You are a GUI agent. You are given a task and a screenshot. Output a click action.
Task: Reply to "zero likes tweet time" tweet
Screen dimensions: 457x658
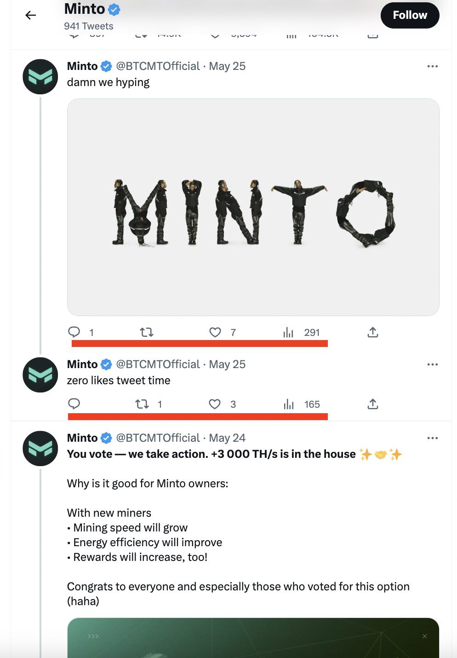point(74,404)
